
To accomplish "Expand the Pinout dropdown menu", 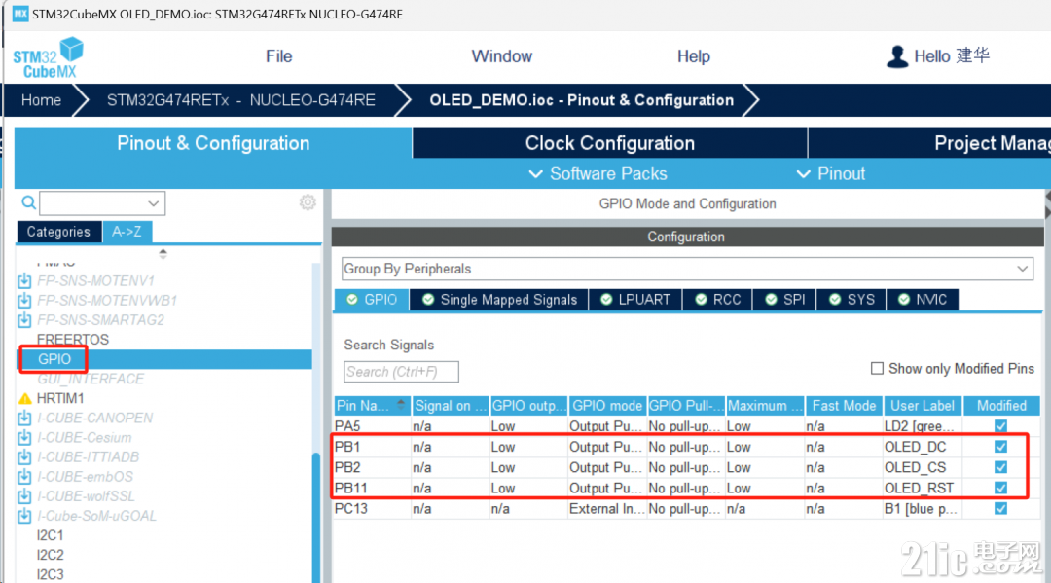I will click(830, 174).
